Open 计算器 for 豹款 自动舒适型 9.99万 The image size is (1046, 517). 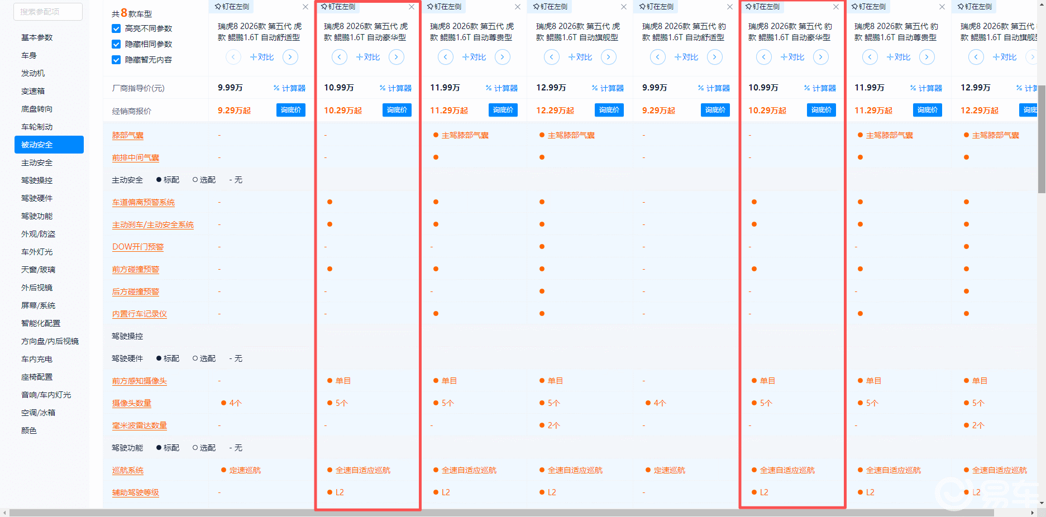pos(714,88)
